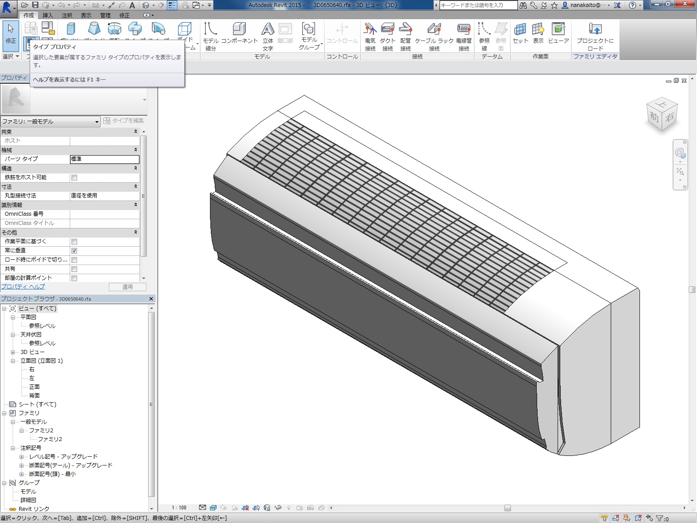Switch to the 挿入 ribbon tab
Image resolution: width=697 pixels, height=523 pixels.
pos(47,15)
